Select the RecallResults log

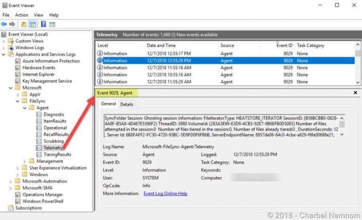[x=56, y=135]
